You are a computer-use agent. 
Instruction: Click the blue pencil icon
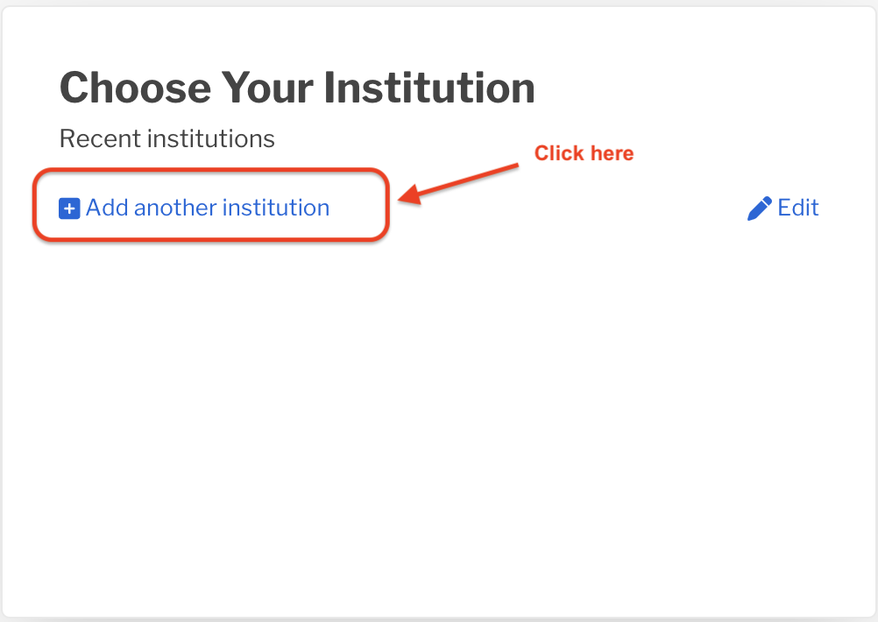click(760, 209)
